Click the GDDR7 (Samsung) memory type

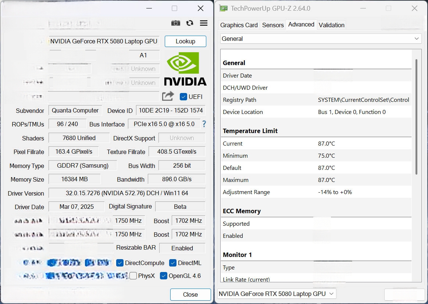click(x=83, y=165)
